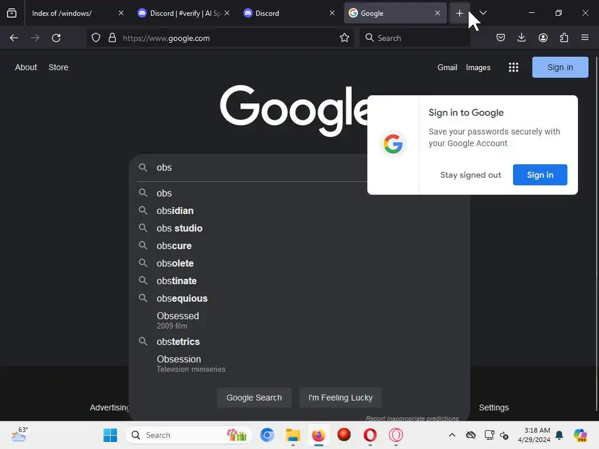
Task: Open the red ball app in taskbar
Action: 344,435
